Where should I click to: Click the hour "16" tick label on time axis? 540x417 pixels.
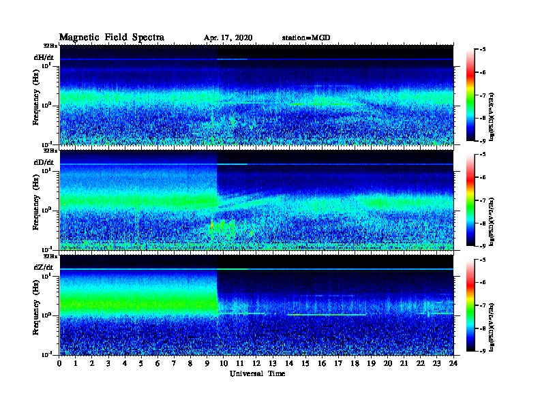[322, 363]
